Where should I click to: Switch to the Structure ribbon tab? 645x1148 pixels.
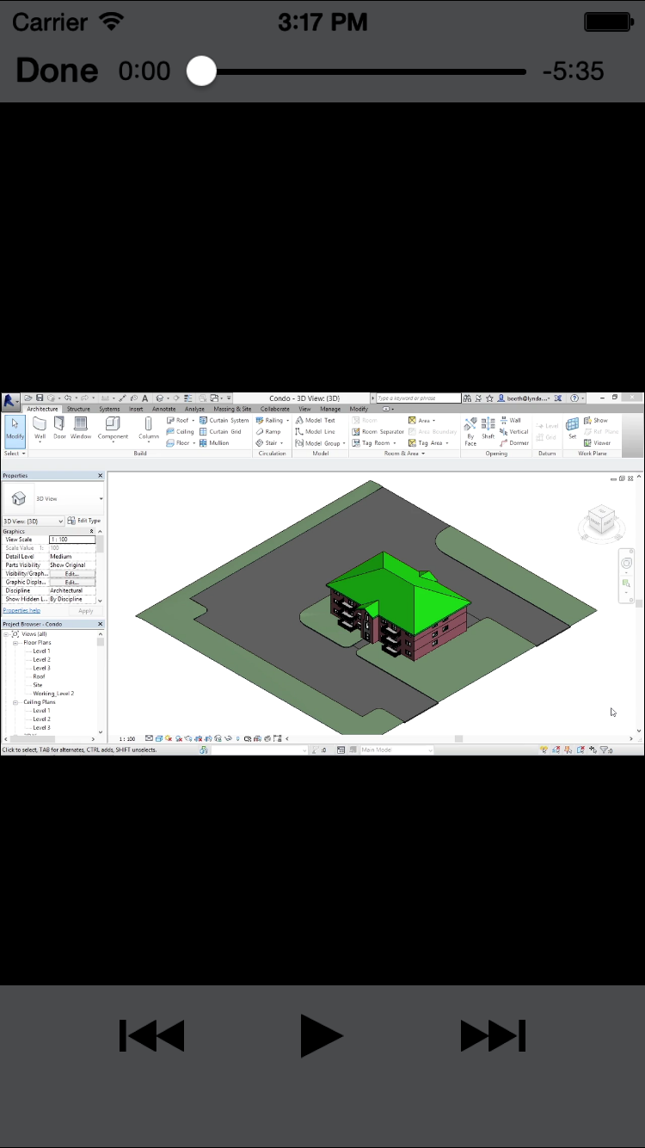[x=78, y=409]
